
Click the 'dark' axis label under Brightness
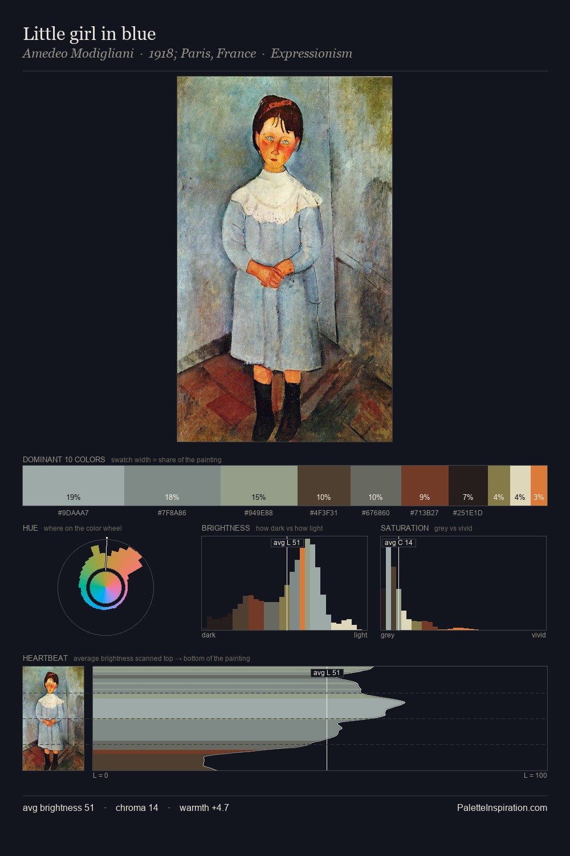[209, 635]
